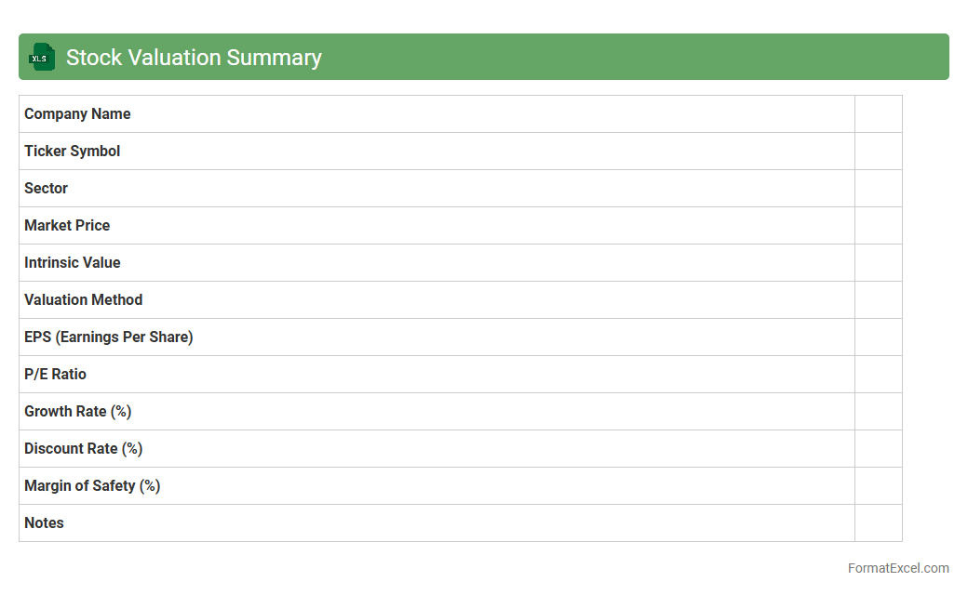Click the empty Market Price value cell
968x595 pixels.
pos(878,226)
